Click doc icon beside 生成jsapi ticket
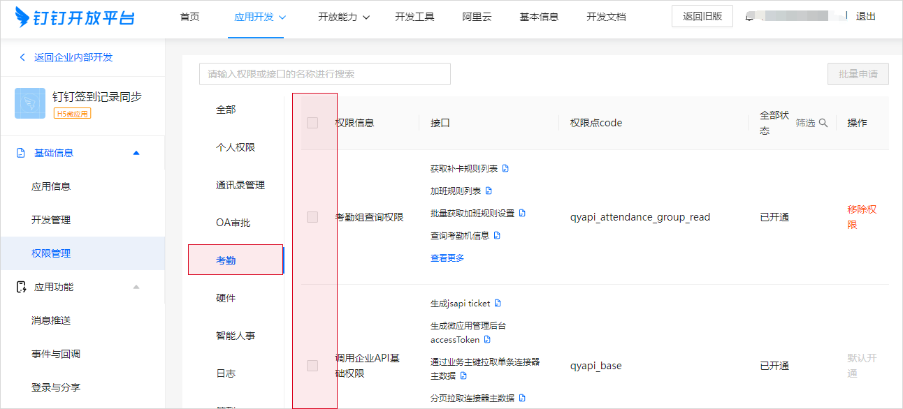 [x=498, y=303]
